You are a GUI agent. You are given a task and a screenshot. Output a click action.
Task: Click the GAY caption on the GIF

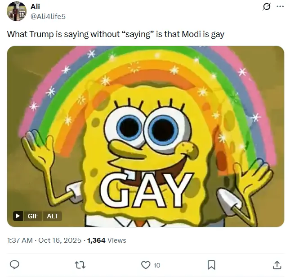[146, 190]
